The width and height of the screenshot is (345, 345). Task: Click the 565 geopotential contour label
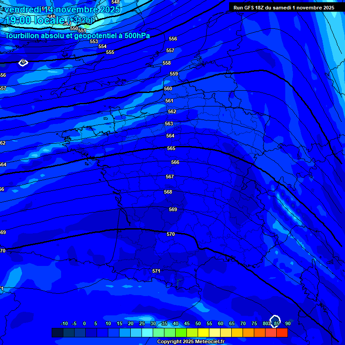(x=171, y=148)
